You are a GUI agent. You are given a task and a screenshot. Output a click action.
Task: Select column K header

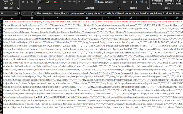click(x=177, y=18)
